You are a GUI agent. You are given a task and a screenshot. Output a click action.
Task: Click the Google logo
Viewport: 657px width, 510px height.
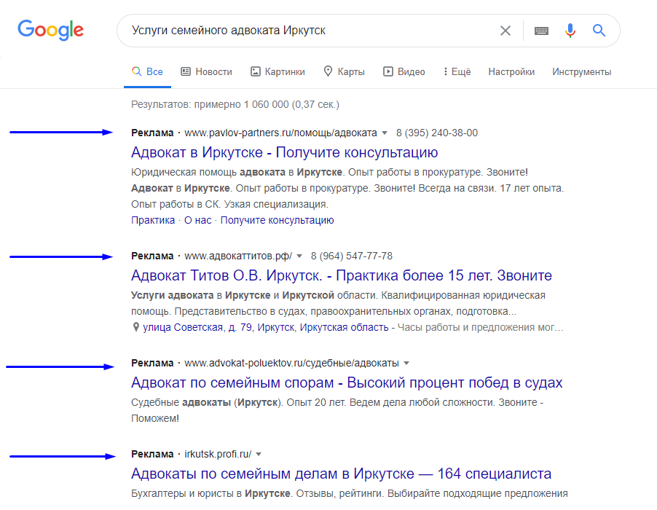(x=51, y=30)
